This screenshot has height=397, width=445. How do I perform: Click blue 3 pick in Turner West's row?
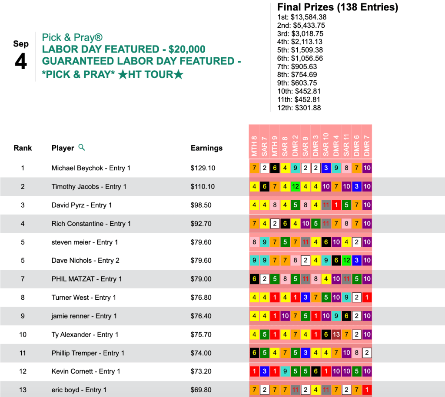coord(306,298)
